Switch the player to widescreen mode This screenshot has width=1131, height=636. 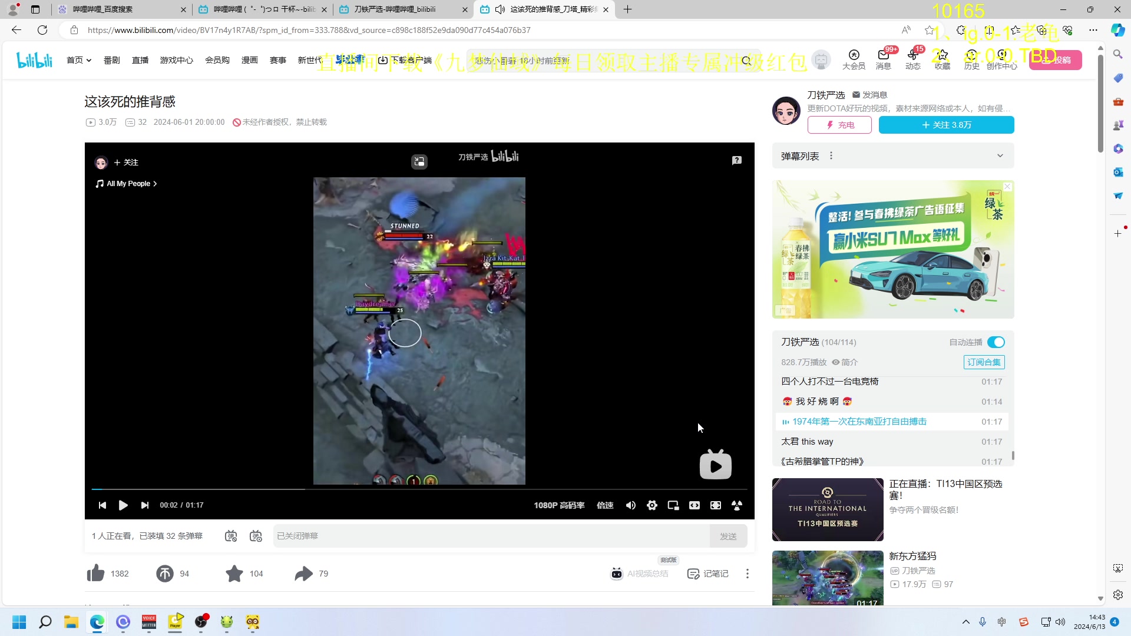click(x=694, y=505)
